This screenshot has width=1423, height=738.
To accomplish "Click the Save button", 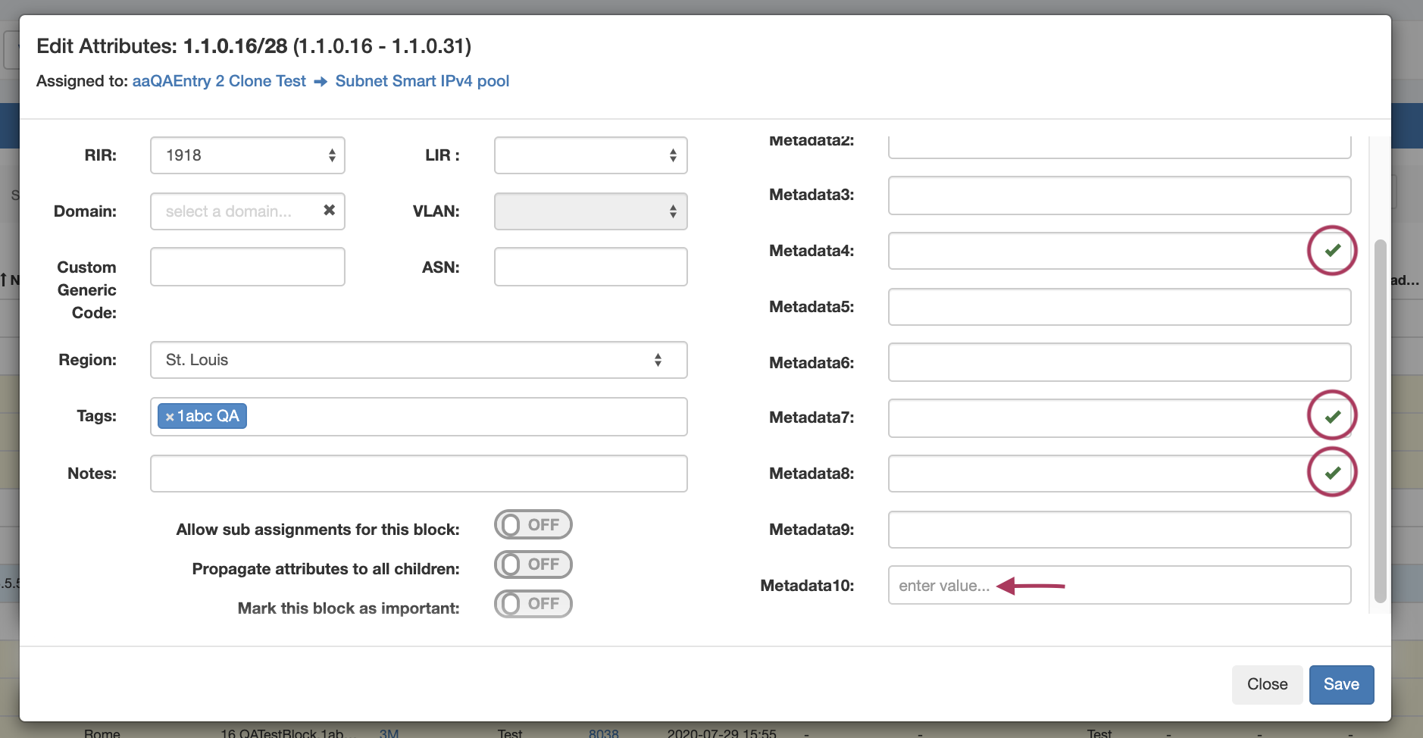I will tap(1340, 684).
